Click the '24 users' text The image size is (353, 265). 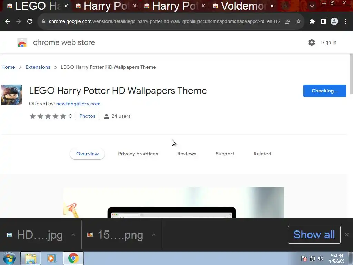121,116
